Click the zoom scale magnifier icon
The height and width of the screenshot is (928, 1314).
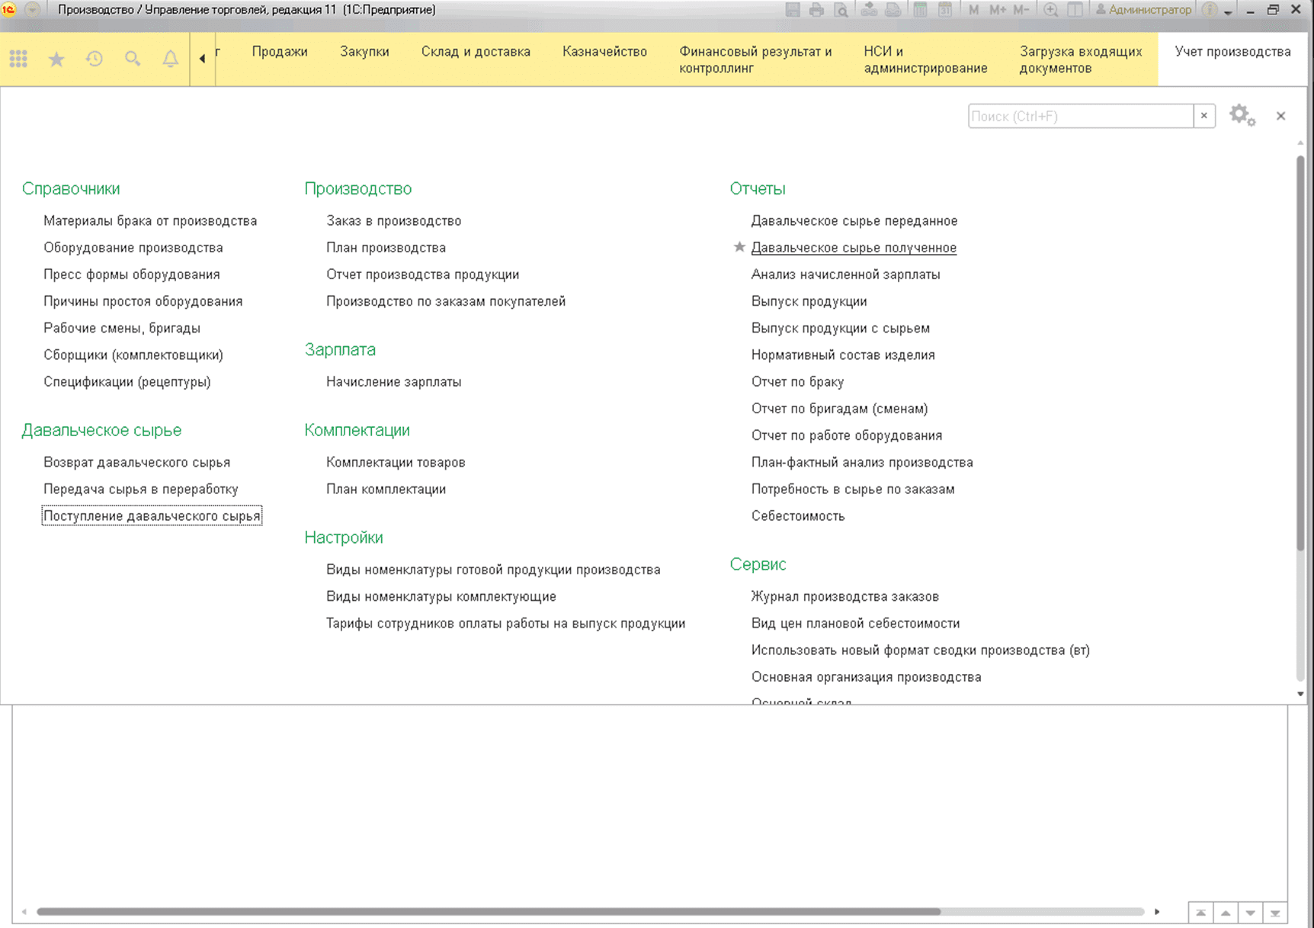click(1051, 10)
